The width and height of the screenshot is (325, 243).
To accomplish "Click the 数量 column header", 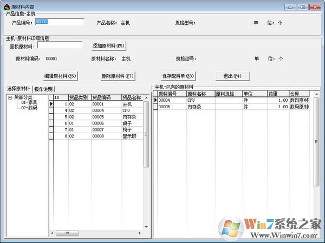I will click(278, 94).
